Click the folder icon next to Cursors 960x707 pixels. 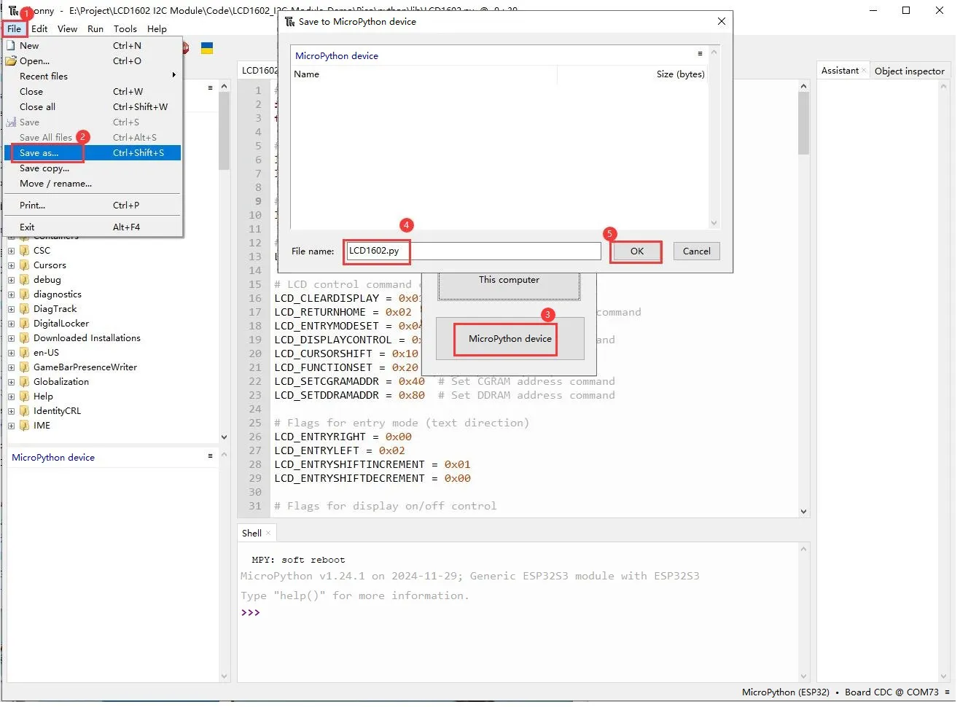pos(25,265)
